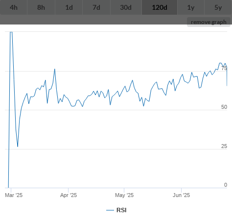Click the 25 level y-axis label
The image size is (232, 223).
224,146
